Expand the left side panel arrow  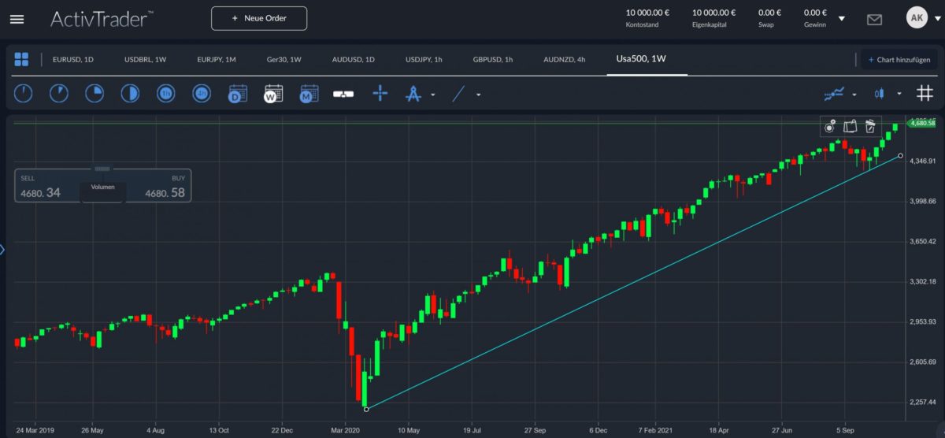coord(2,250)
